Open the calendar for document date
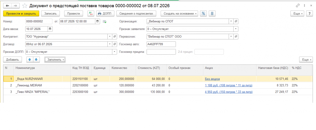 (x=97, y=21)
